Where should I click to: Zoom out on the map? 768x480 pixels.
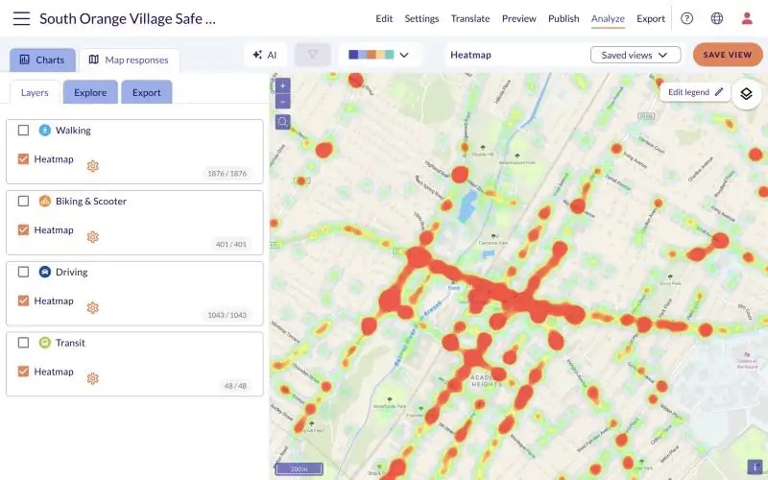[282, 102]
